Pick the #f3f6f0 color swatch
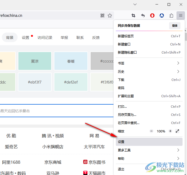This screenshot has height=175, width=187. [x=102, y=82]
